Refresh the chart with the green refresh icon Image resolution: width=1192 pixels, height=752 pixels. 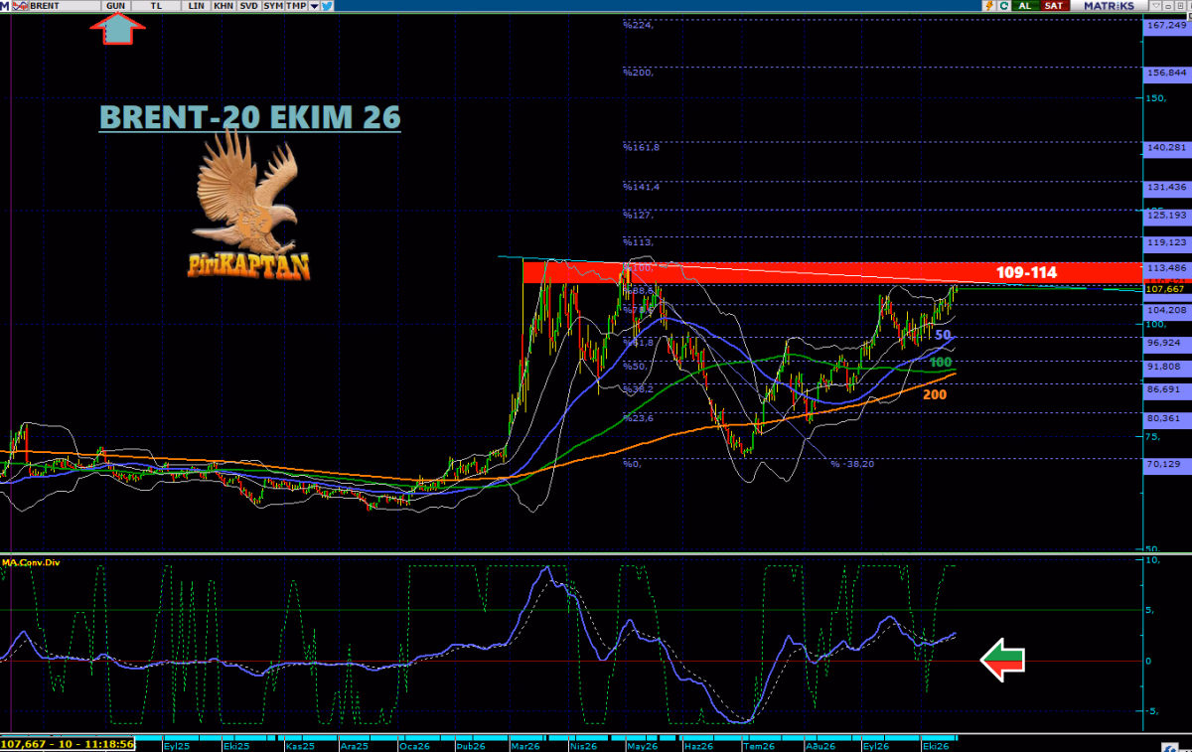tap(1004, 6)
